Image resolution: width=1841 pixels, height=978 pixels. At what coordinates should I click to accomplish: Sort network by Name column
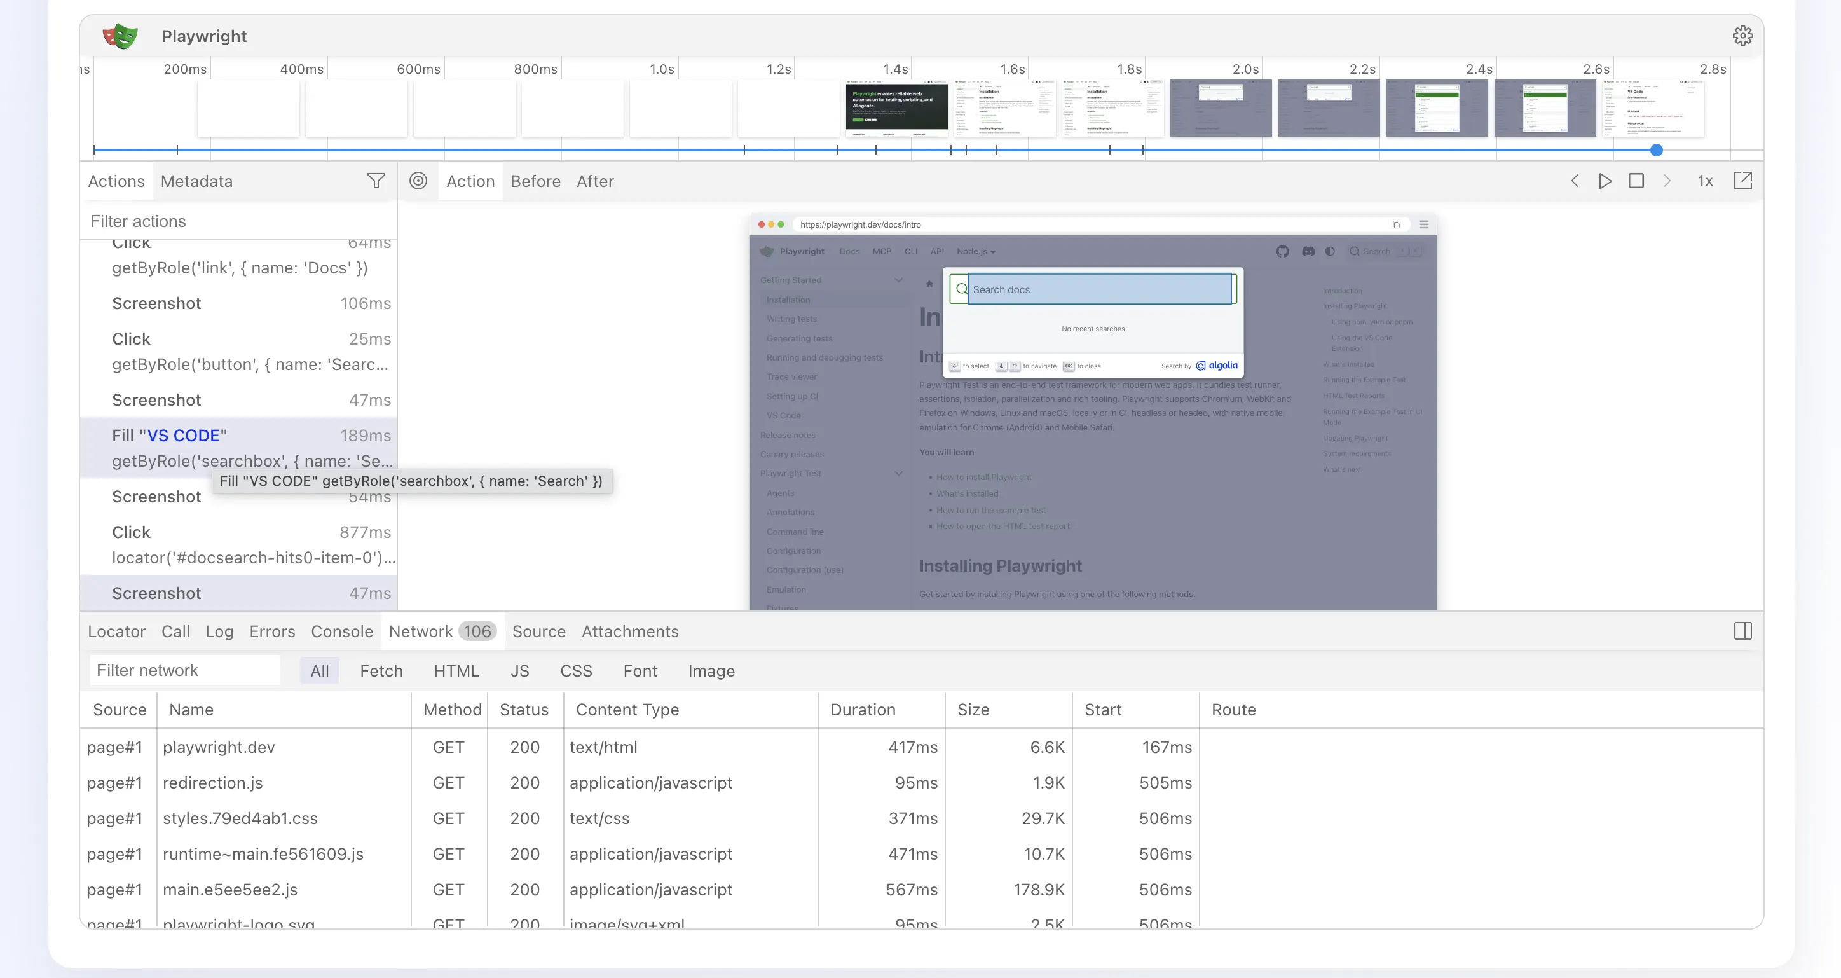pyautogui.click(x=284, y=710)
